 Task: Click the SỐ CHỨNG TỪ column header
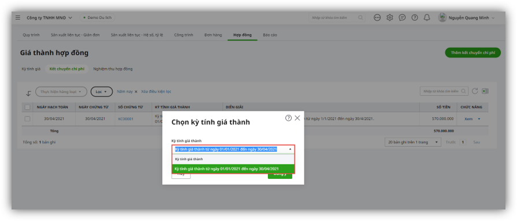(130, 107)
